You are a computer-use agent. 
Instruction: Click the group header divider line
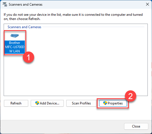[x=93, y=27]
